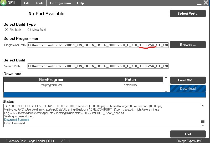Expand the Configuration menu
The image size is (210, 143).
[60, 3]
